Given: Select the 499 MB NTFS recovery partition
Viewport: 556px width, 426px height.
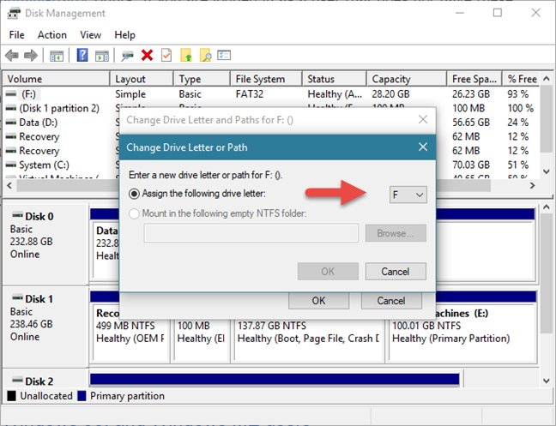Looking at the screenshot, I should (130, 333).
